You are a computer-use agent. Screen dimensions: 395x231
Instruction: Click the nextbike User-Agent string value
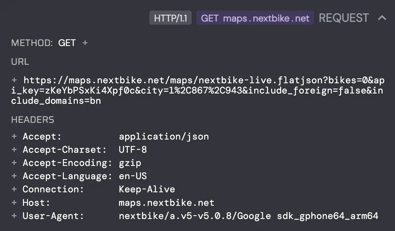[x=248, y=216]
